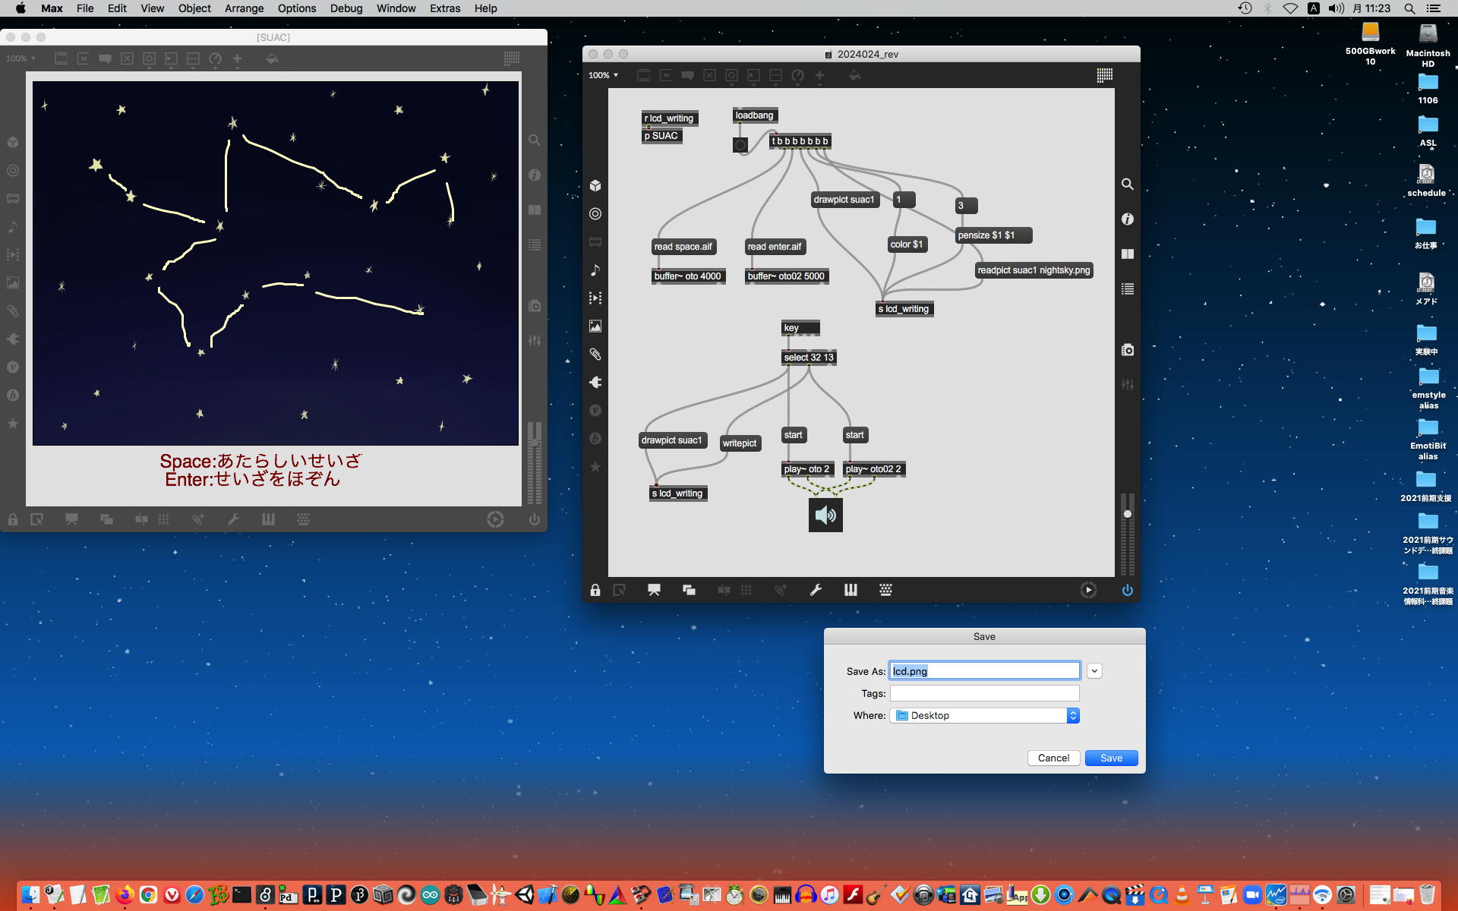The image size is (1458, 911).
Task: Open the zoom 100% dropdown in patcher toolbar
Action: pos(604,75)
